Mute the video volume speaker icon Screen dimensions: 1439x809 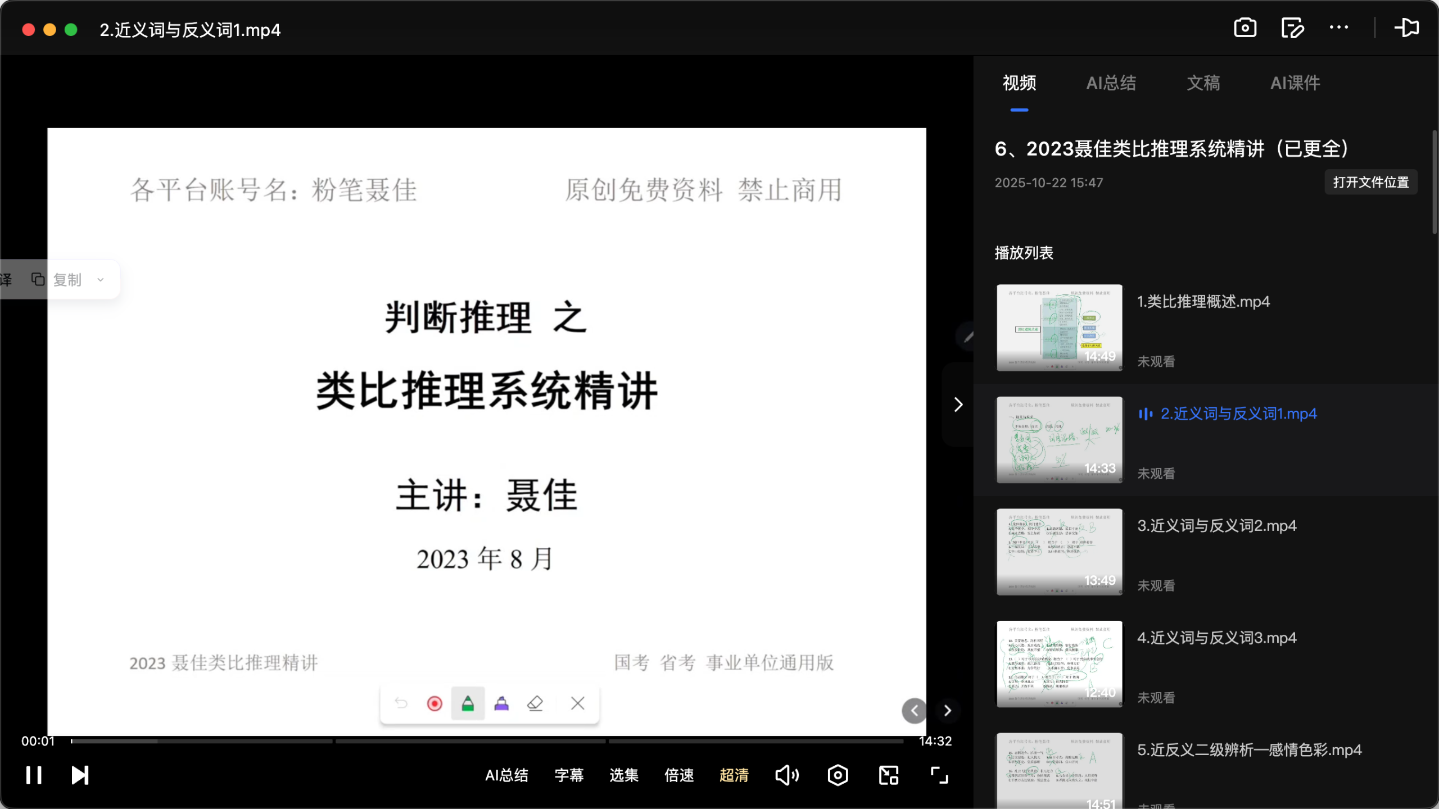786,775
